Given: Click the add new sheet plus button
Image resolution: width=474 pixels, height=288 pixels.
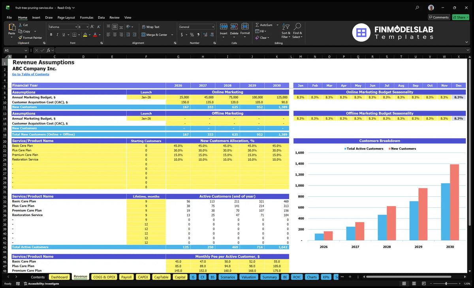Looking at the screenshot, I should [350, 277].
